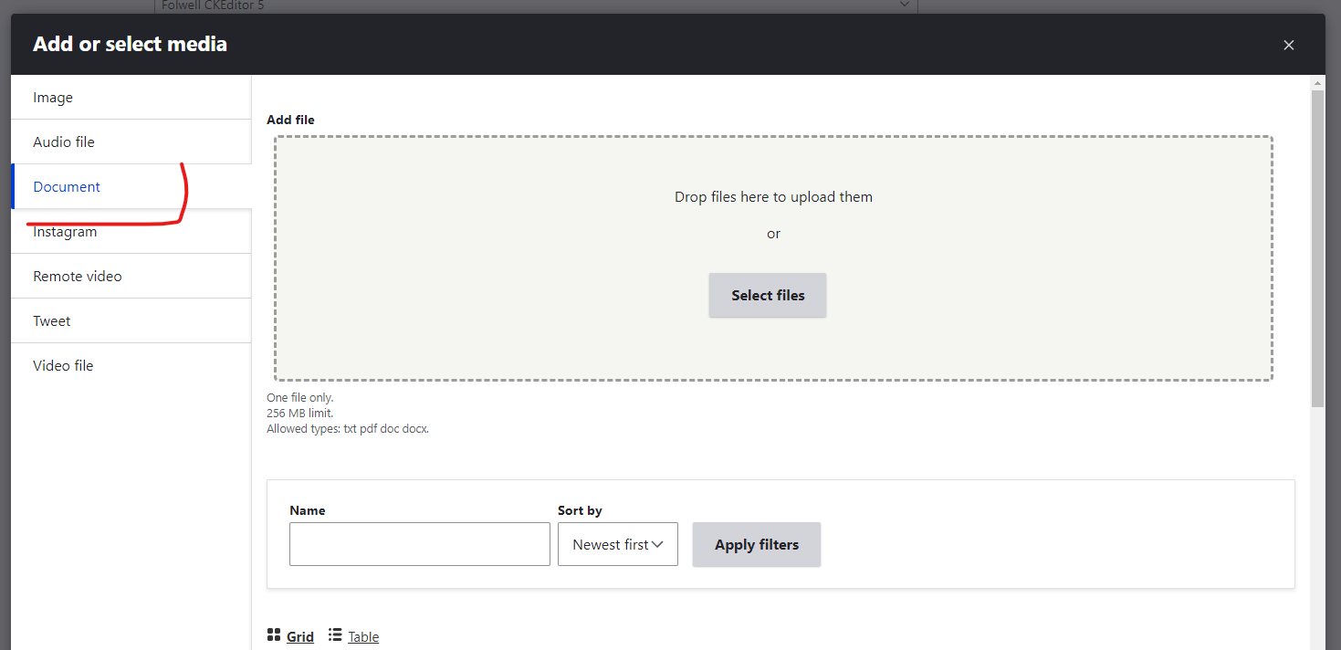This screenshot has height=650, width=1341.
Task: Click the Sort by label text
Action: coord(580,511)
